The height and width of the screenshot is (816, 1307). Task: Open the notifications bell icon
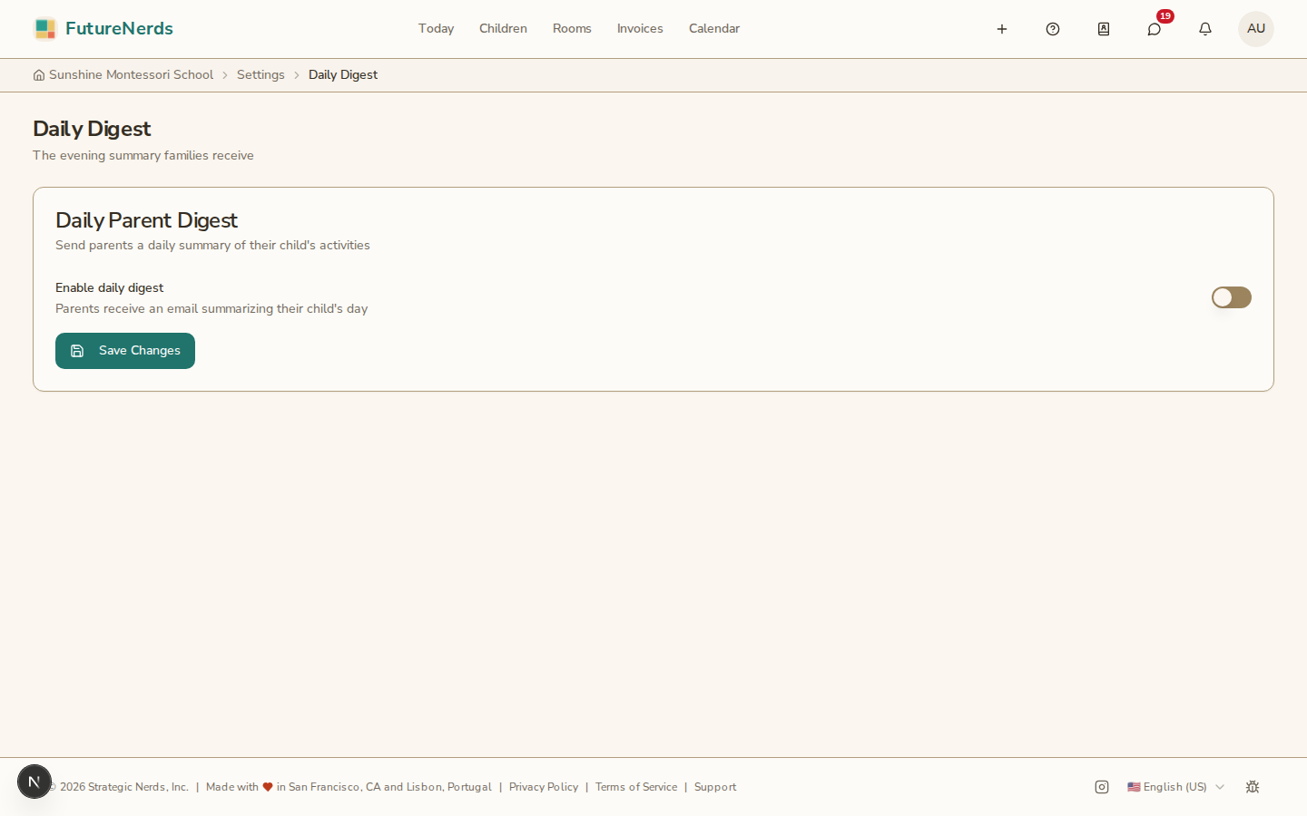tap(1205, 29)
